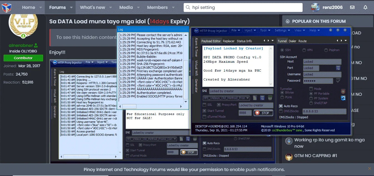Click SNI field in front HPI window
Screen dimensions: 374x176
pyautogui.click(x=241, y=91)
